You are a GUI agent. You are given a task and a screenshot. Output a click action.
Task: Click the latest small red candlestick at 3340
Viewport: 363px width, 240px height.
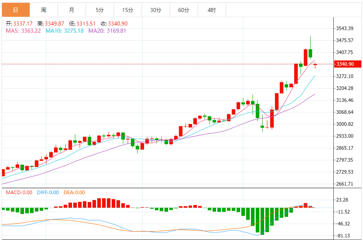pyautogui.click(x=315, y=65)
